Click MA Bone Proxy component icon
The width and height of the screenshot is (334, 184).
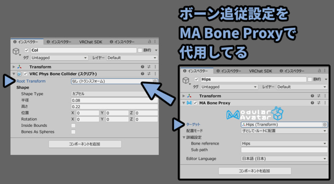click(189, 103)
